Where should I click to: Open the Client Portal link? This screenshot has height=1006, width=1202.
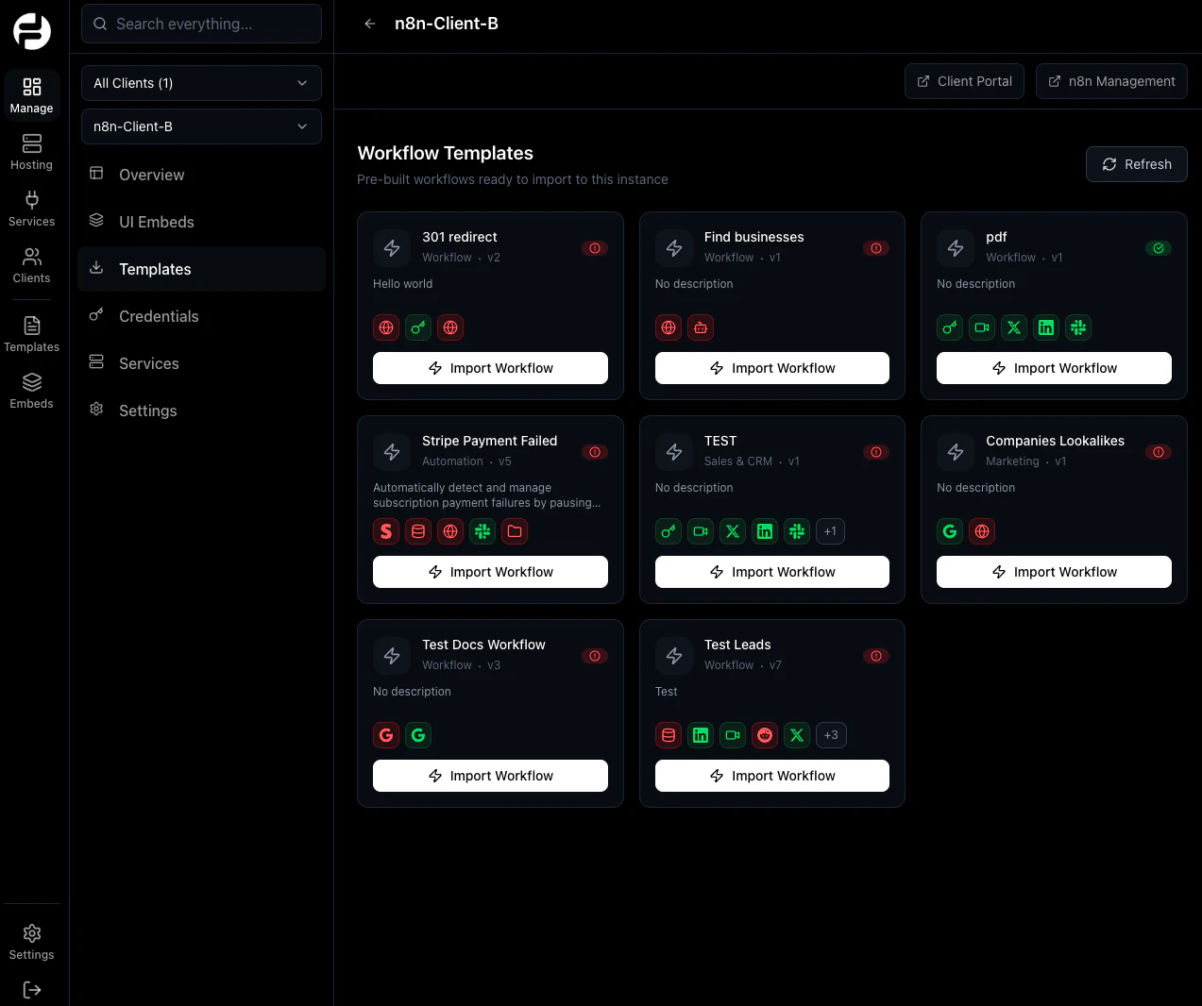click(x=964, y=81)
